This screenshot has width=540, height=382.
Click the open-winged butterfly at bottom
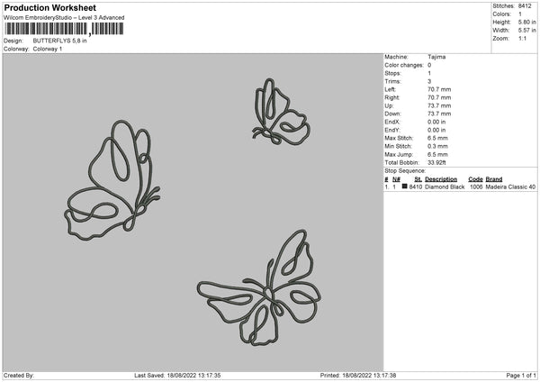click(x=259, y=288)
